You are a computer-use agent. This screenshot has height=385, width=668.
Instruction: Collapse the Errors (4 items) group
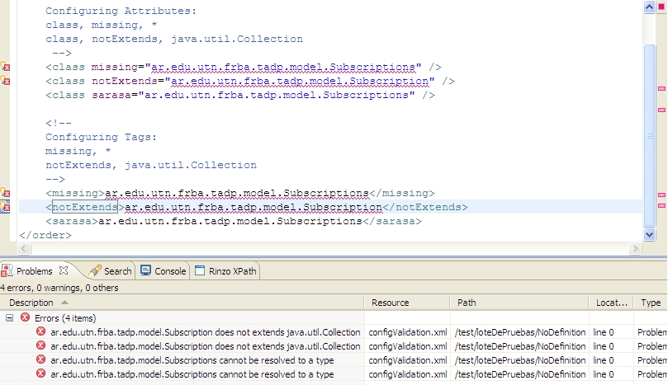click(x=10, y=317)
